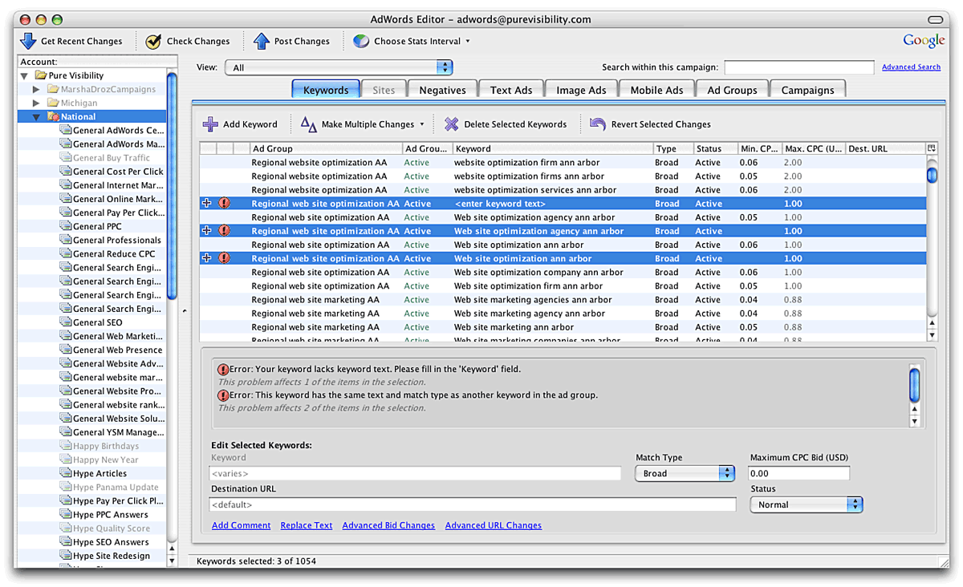
Task: Click the Add Keyword plus icon
Action: [x=210, y=124]
